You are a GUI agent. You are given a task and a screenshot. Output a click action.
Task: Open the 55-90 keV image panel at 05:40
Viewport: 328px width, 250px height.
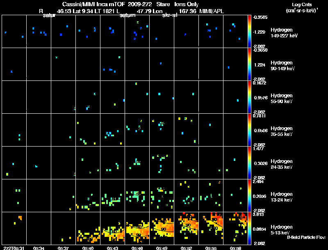88,97
